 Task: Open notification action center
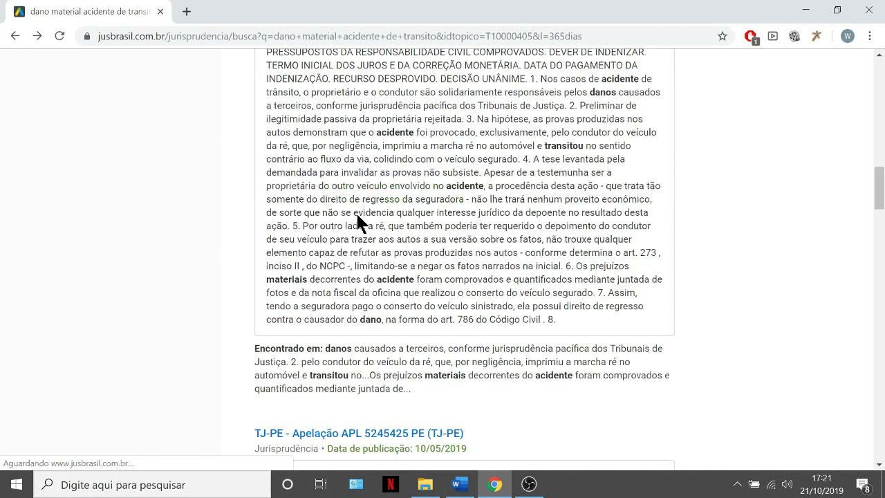[x=863, y=485]
